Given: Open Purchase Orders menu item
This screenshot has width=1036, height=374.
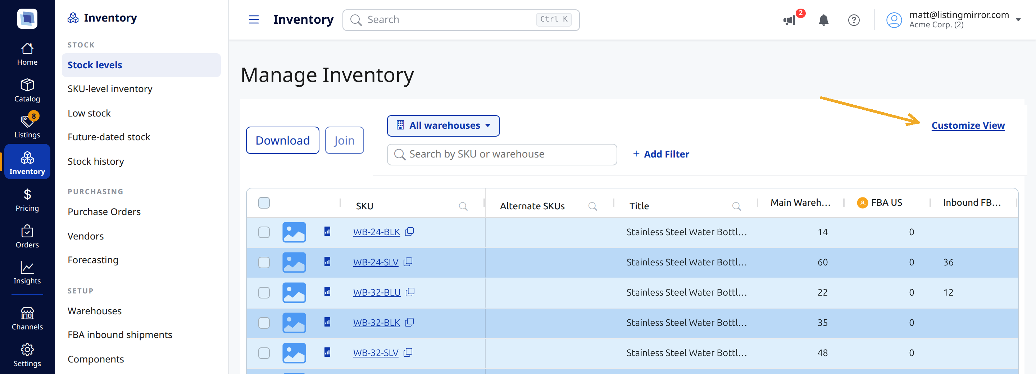Looking at the screenshot, I should click(x=104, y=211).
